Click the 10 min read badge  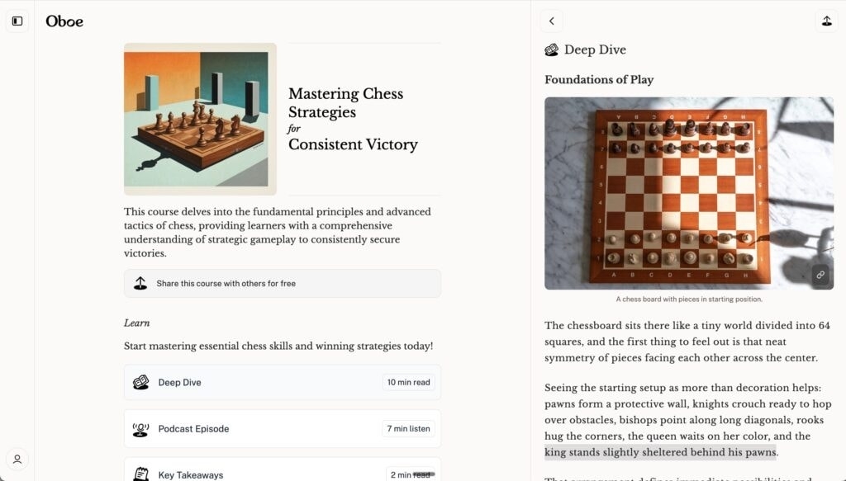(x=409, y=382)
